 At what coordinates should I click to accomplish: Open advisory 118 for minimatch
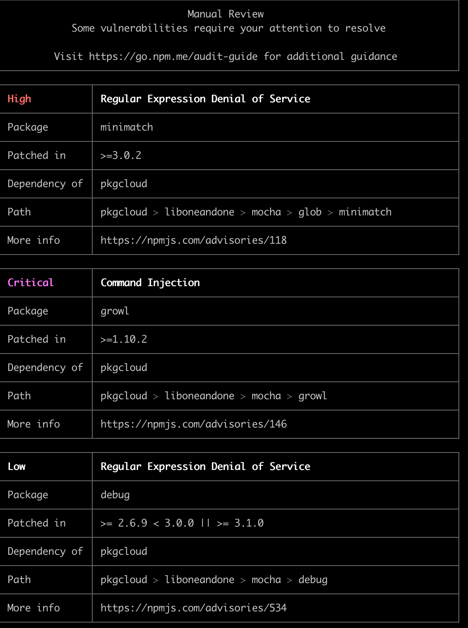pyautogui.click(x=193, y=240)
